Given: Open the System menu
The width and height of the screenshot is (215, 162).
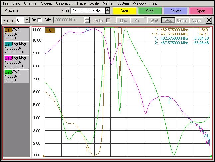Looking at the screenshot, I should [x=123, y=3].
